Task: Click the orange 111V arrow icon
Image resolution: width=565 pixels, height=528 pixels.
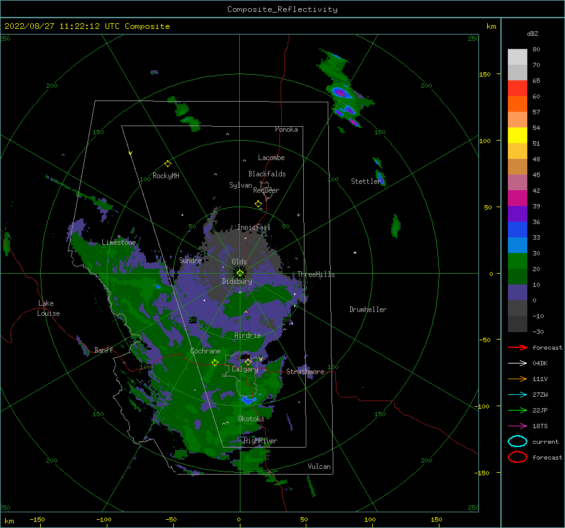Action: (x=517, y=379)
